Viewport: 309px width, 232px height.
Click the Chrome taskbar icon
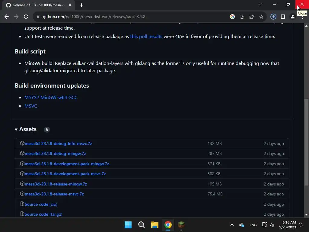tap(168, 225)
